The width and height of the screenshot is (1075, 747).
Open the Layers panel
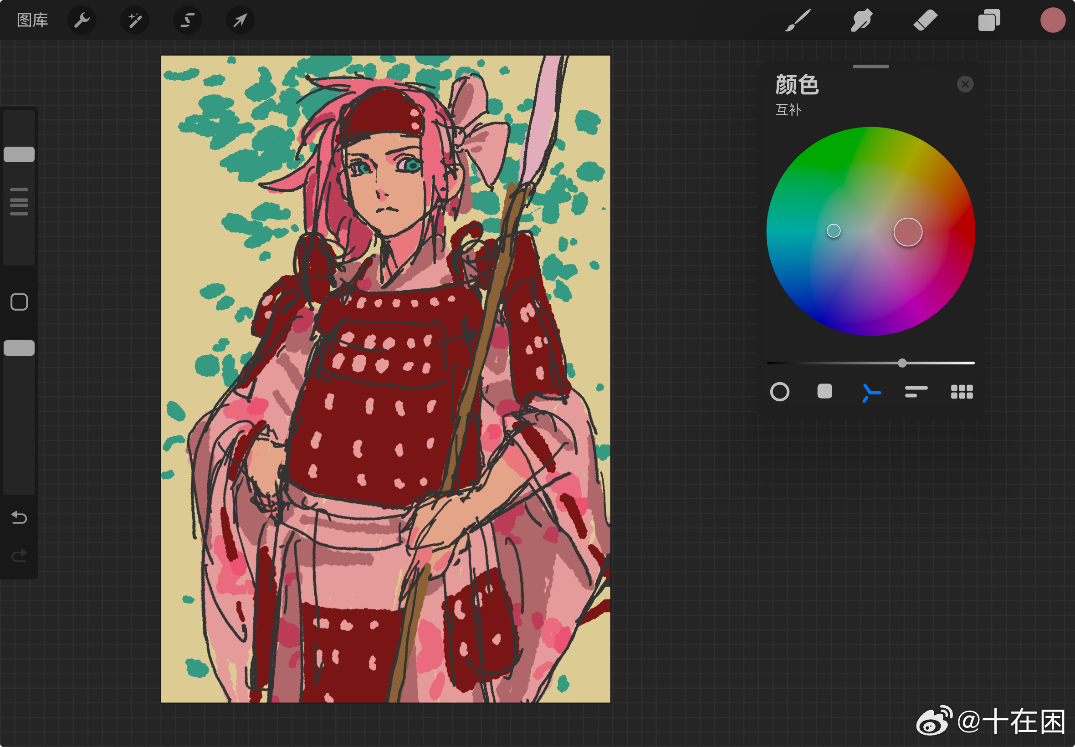tap(989, 20)
